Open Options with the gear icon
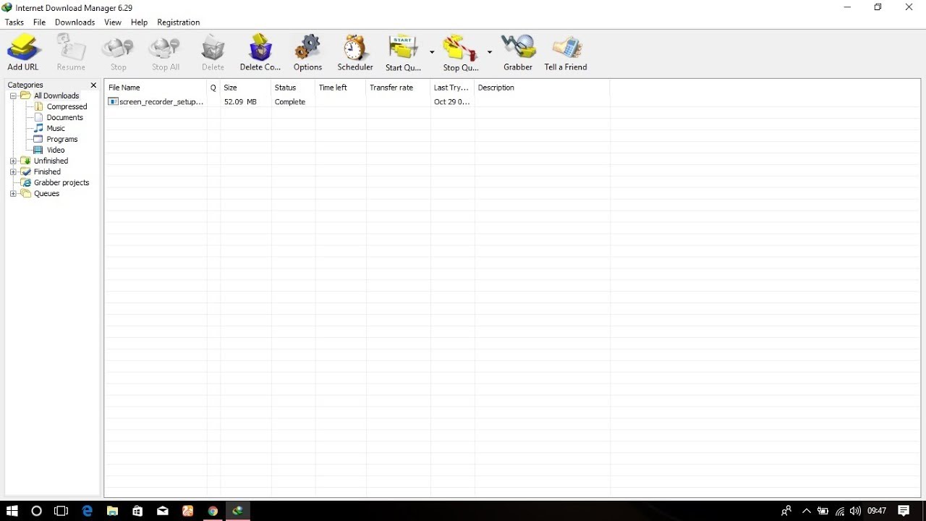 [307, 52]
